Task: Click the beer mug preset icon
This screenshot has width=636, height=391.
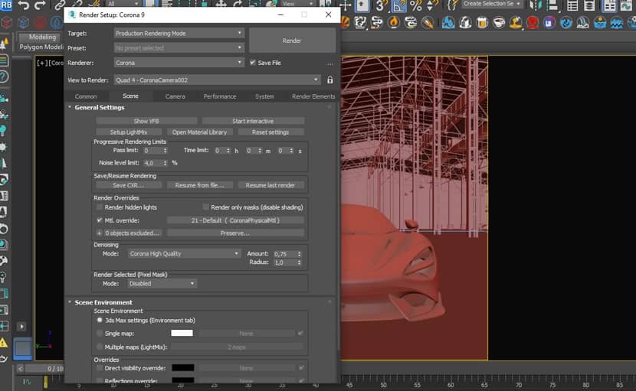Action: tap(482, 23)
